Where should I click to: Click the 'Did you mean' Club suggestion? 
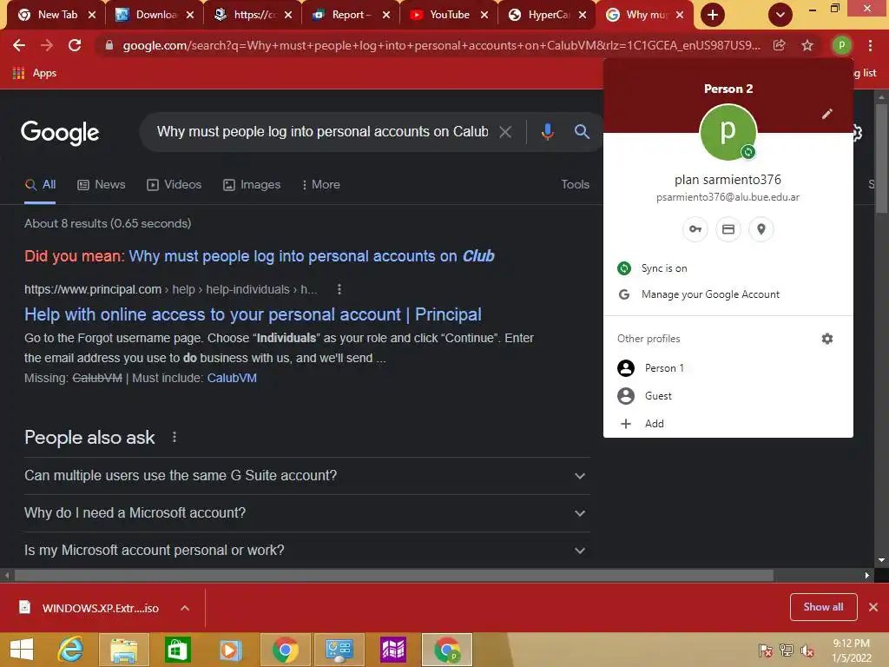[x=312, y=256]
